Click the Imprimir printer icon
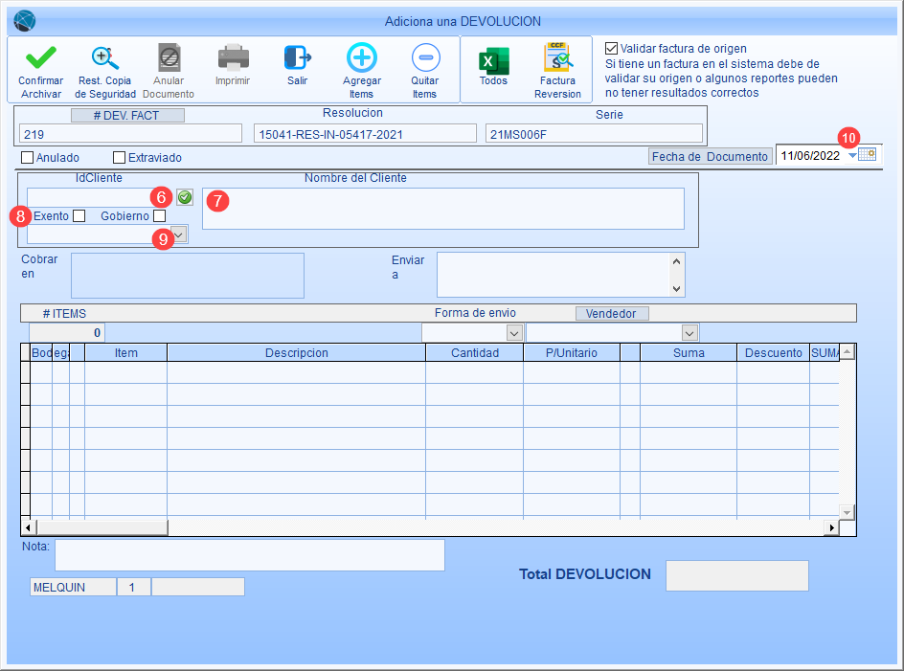 coord(233,57)
